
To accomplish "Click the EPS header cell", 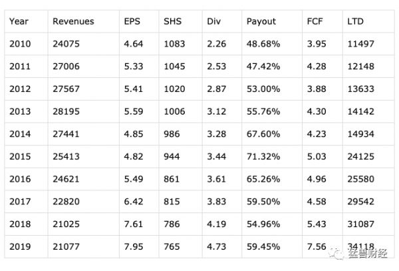I will tap(133, 21).
